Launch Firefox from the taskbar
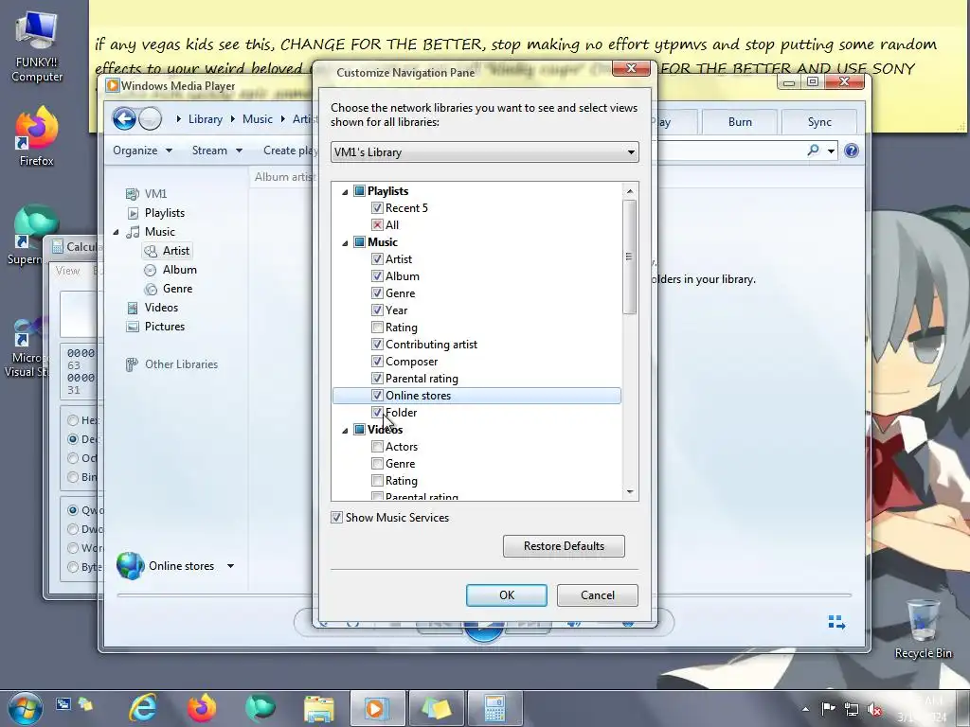970x727 pixels. tap(202, 708)
